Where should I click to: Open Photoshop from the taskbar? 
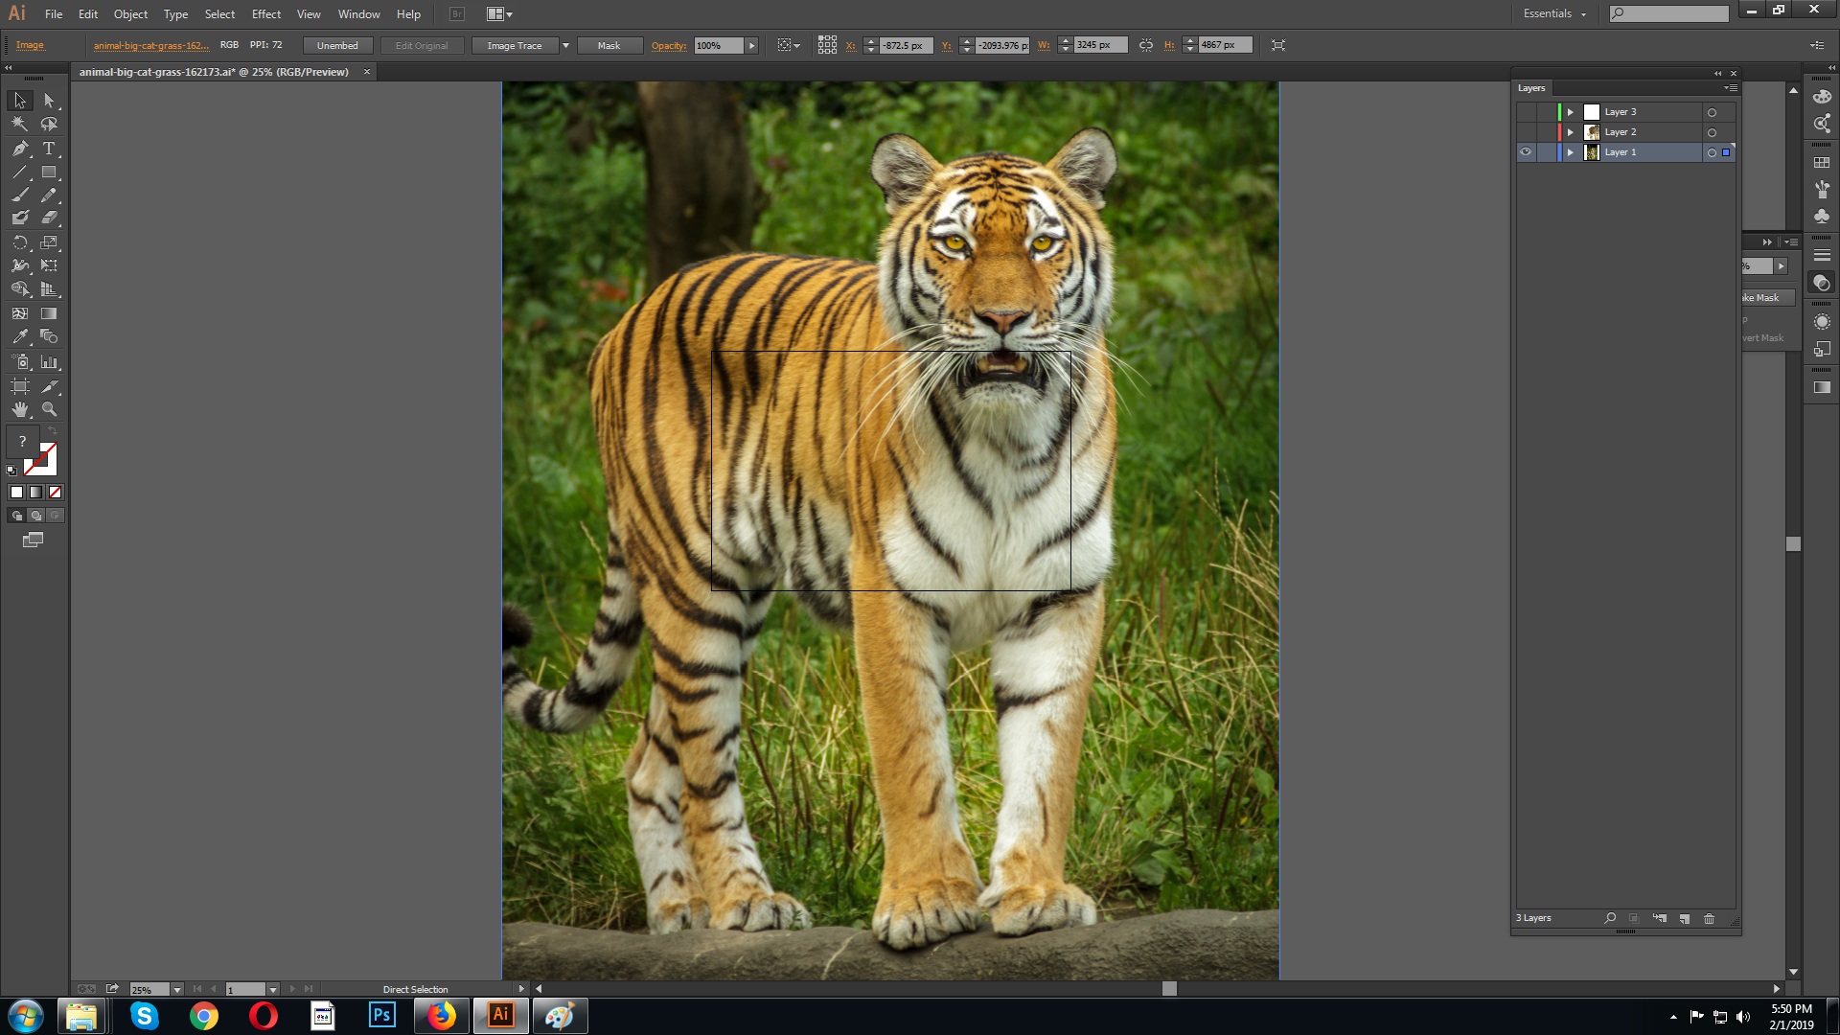[381, 1015]
